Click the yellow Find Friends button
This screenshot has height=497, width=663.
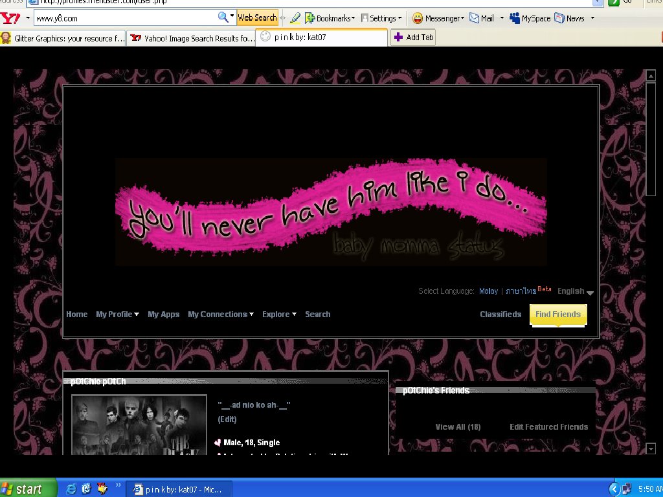[x=558, y=315]
